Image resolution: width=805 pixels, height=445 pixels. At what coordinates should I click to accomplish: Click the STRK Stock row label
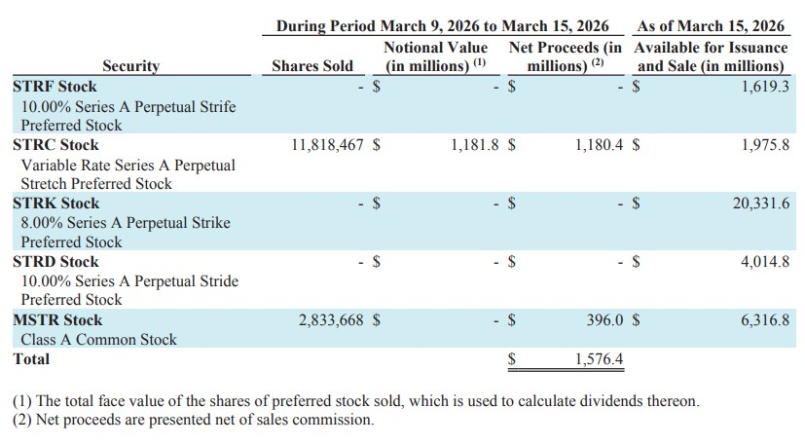[x=55, y=204]
